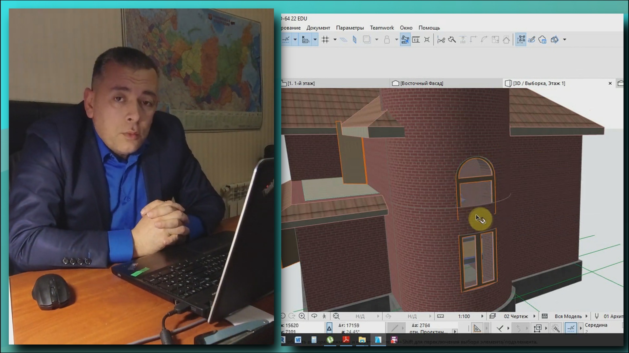The height and width of the screenshot is (353, 629).
Task: Switch to the Восточный Фасад tab
Action: pyautogui.click(x=421, y=83)
